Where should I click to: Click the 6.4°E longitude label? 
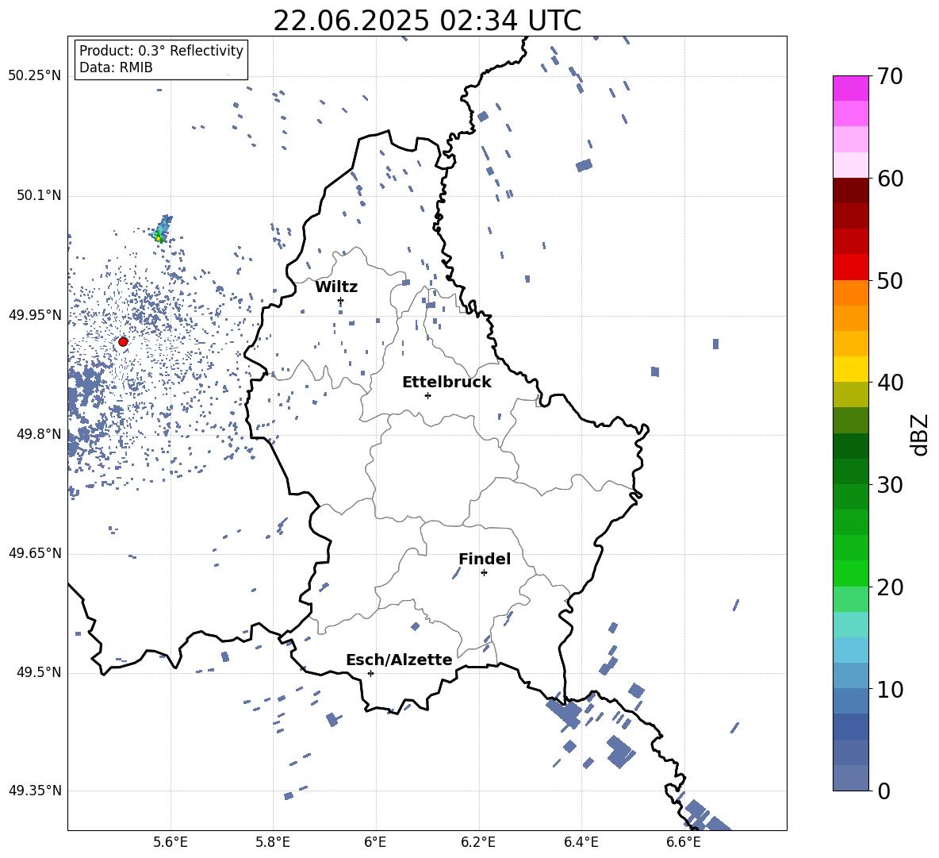[x=581, y=842]
